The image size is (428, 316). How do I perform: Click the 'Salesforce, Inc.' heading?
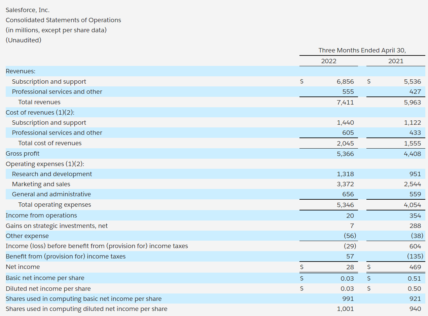point(28,10)
